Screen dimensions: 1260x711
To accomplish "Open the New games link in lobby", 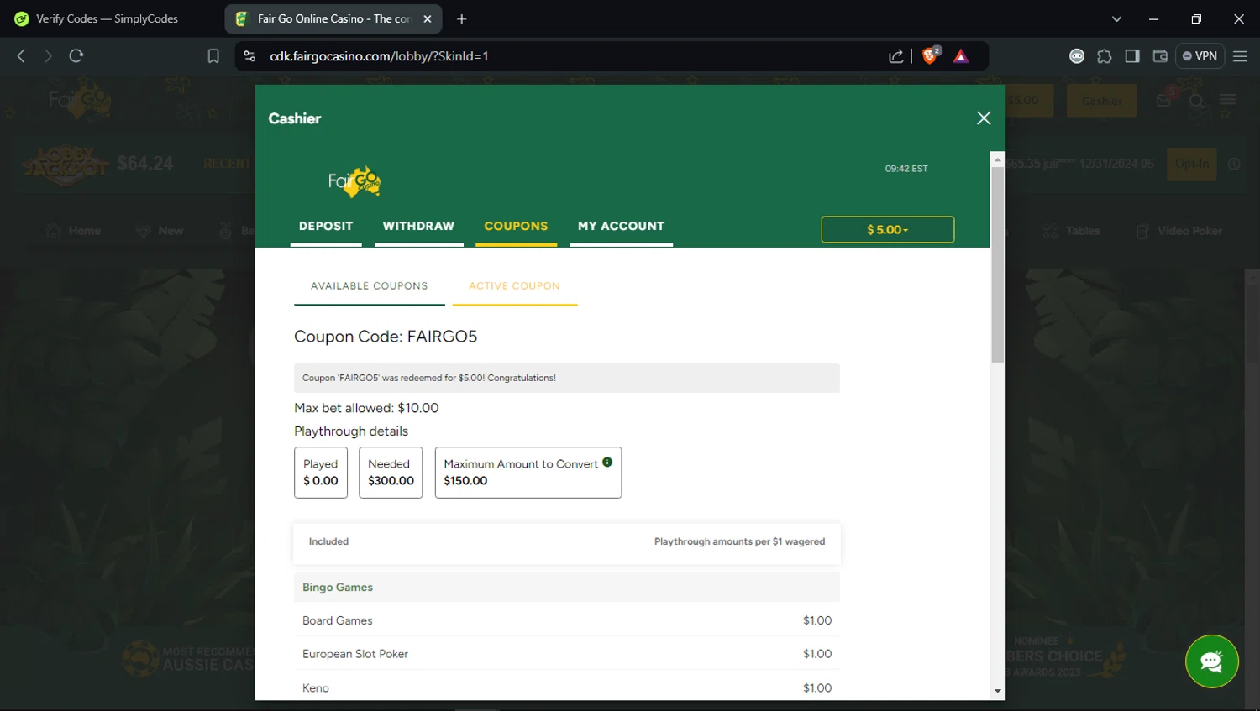I will 160,231.
